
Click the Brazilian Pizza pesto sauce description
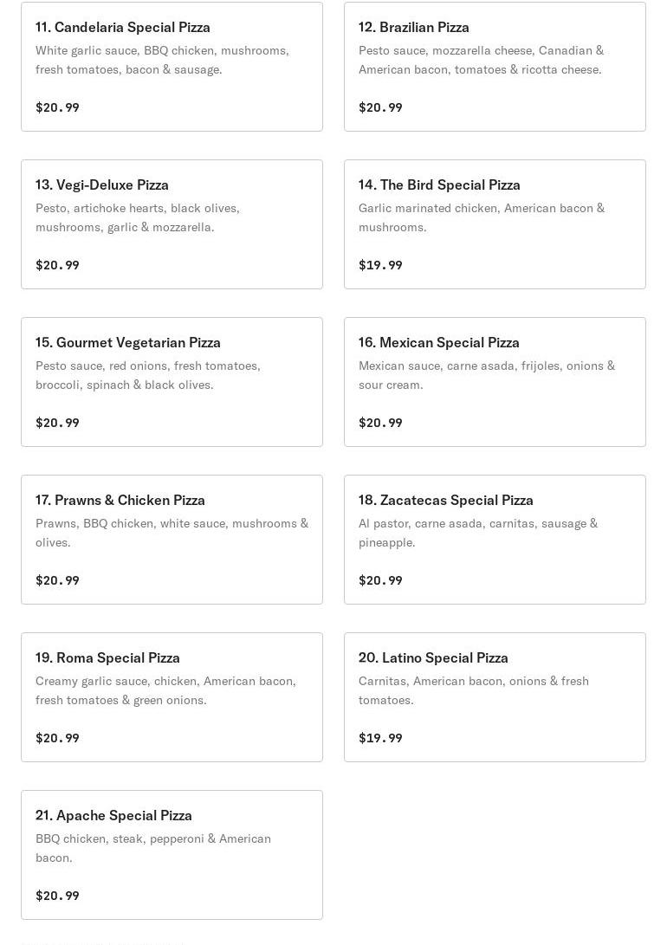point(481,60)
